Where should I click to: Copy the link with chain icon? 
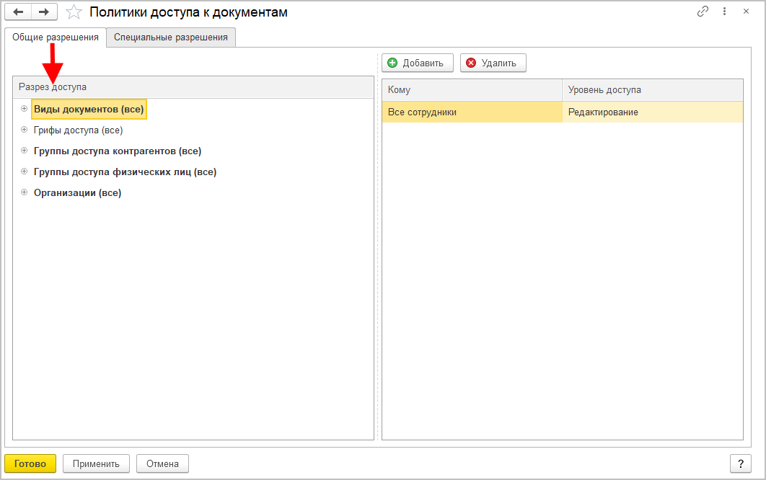point(703,12)
